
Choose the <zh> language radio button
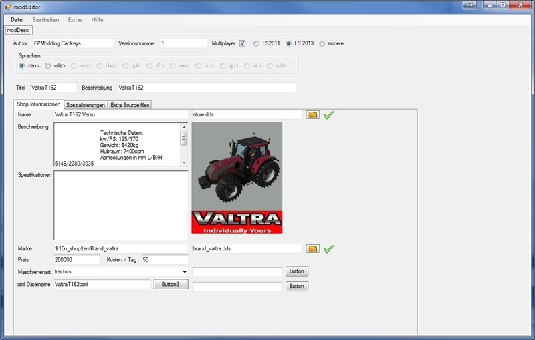click(x=270, y=65)
